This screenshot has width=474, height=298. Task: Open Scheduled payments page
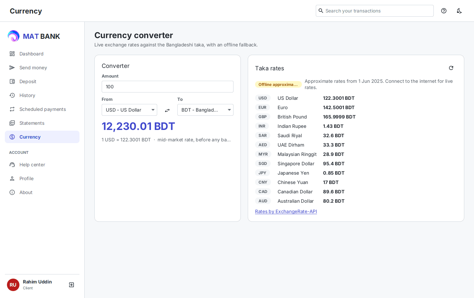[42, 109]
